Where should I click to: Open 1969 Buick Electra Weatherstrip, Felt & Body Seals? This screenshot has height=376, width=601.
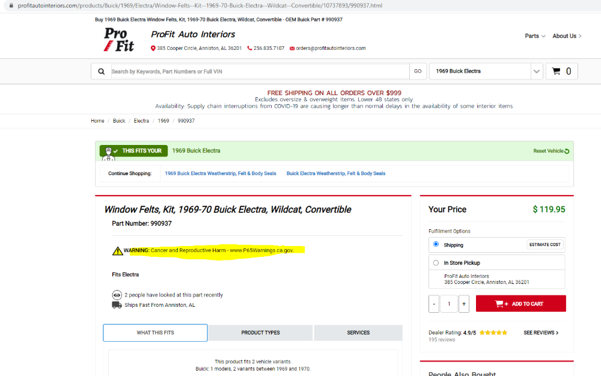(221, 173)
